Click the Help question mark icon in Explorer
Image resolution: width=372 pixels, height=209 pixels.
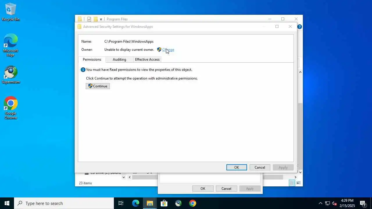click(300, 27)
